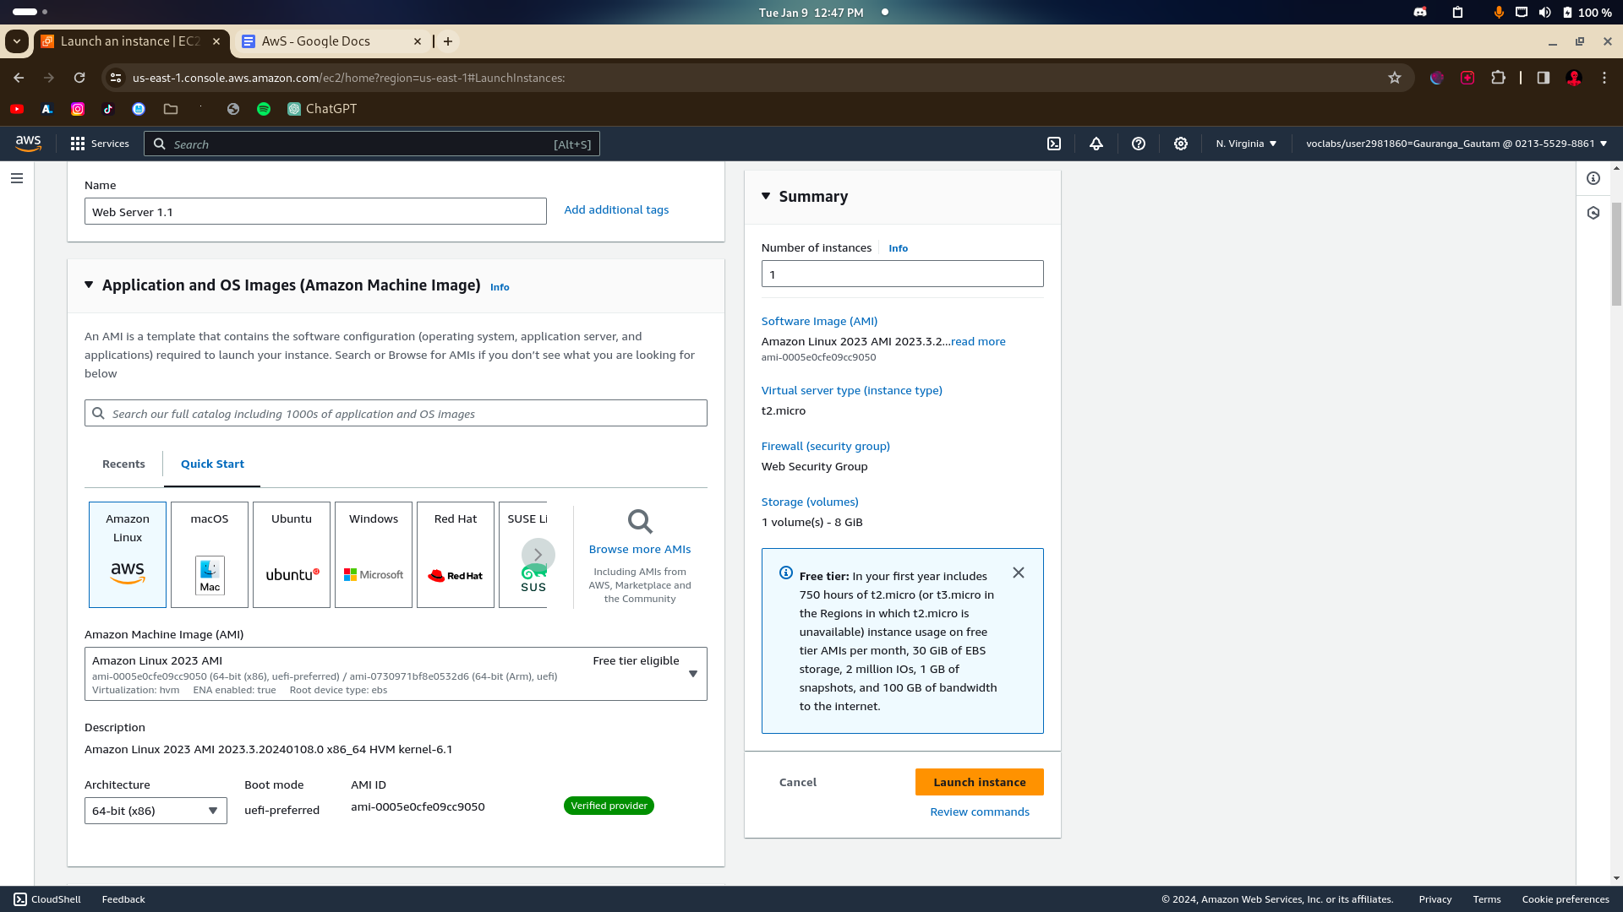The image size is (1623, 912).
Task: Click the Number of instances field
Action: (902, 274)
